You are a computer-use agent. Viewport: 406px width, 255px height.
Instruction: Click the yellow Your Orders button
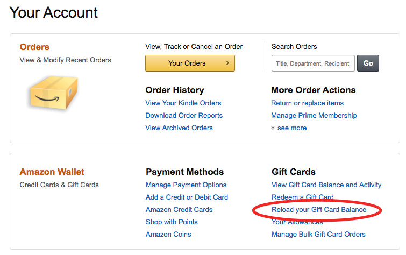(x=190, y=63)
